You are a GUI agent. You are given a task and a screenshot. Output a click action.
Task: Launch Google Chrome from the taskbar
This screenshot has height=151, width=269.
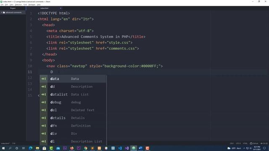[x=85, y=148]
